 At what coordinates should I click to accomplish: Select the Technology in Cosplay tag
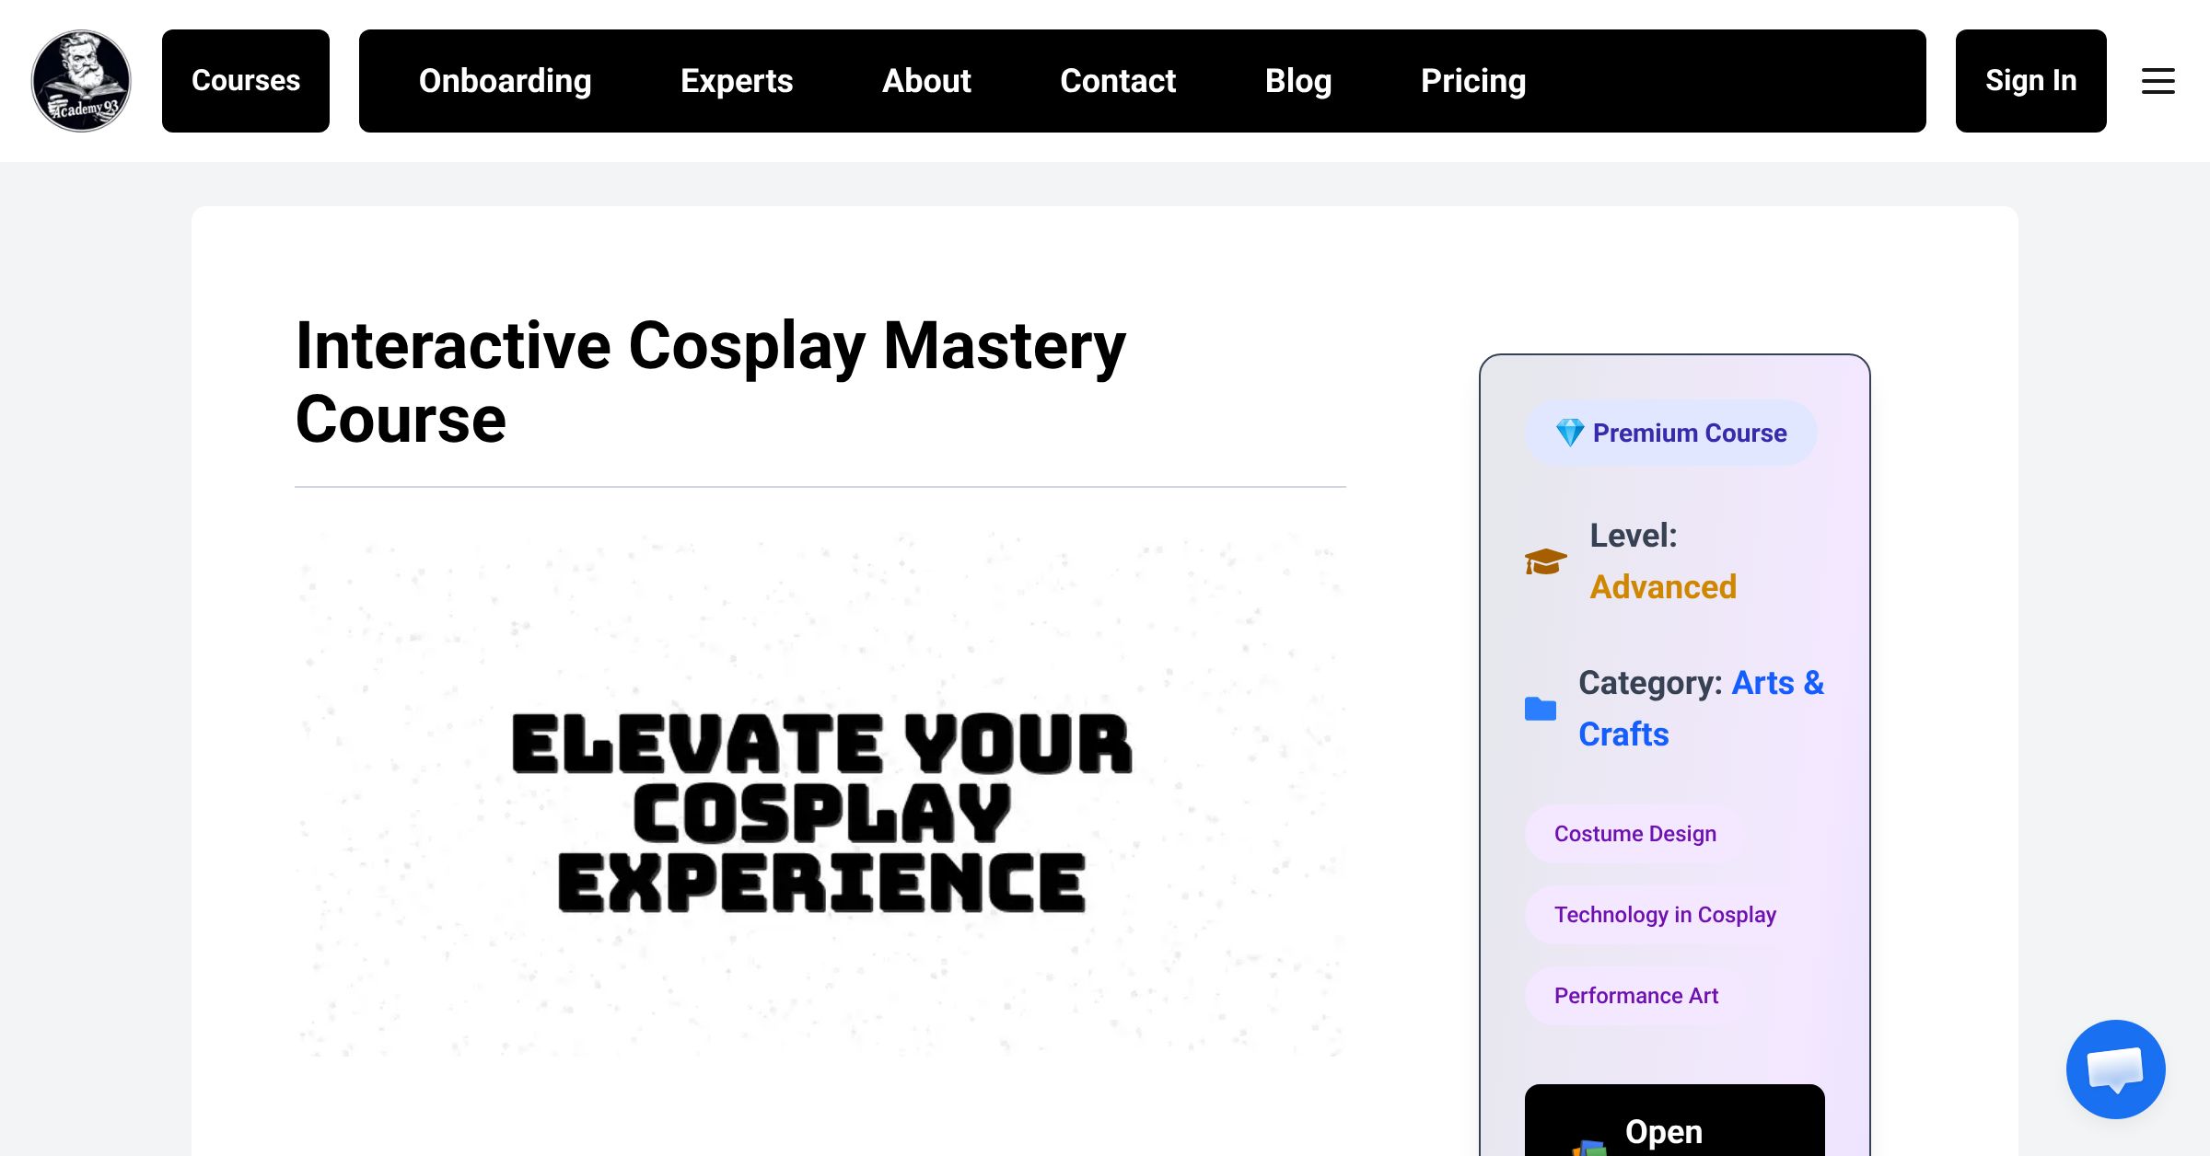tap(1665, 915)
